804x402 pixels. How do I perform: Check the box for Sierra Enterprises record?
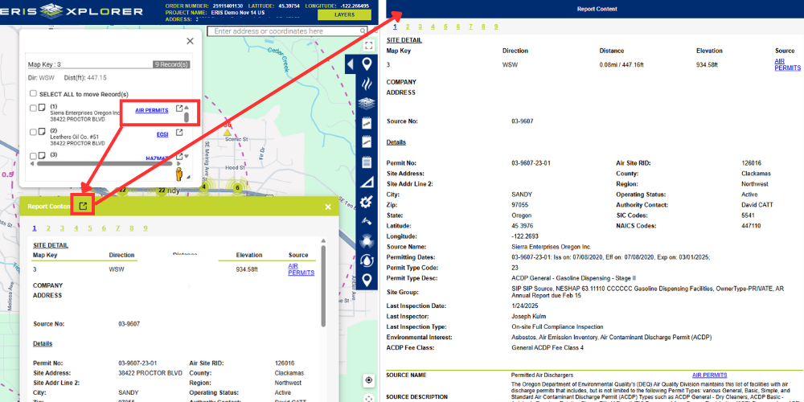[33, 108]
